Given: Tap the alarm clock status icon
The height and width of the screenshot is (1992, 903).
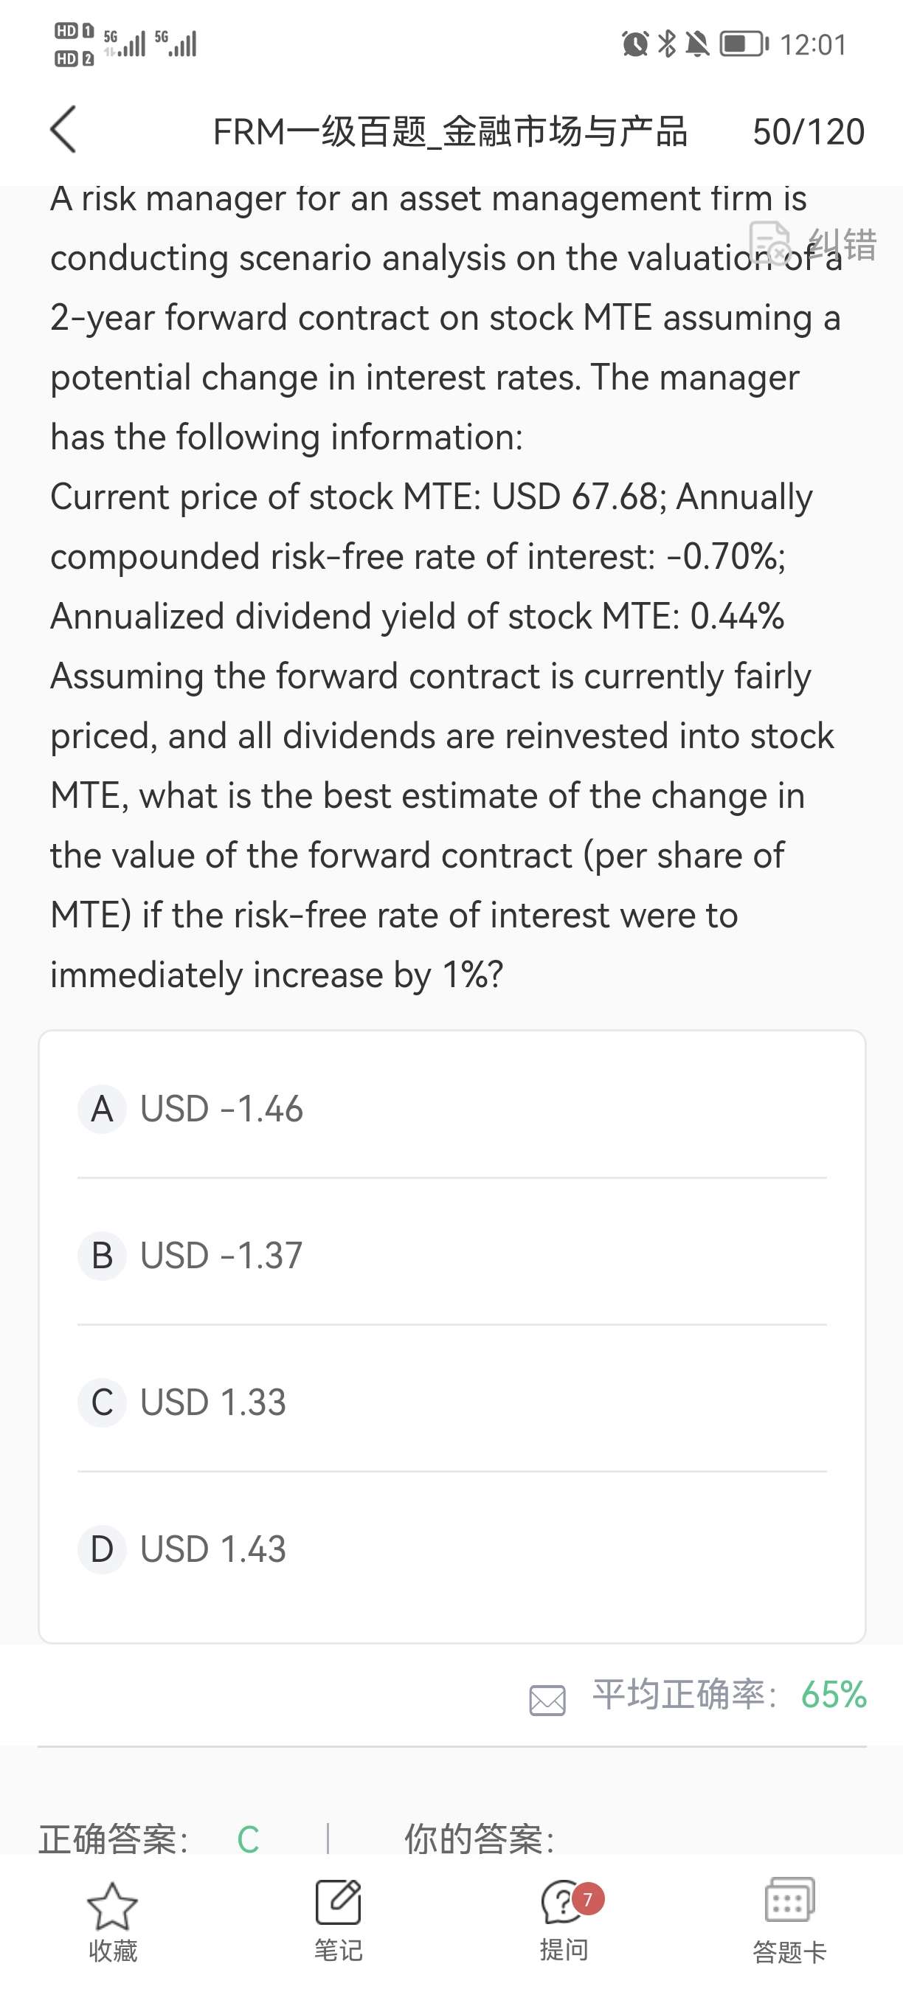Looking at the screenshot, I should (634, 44).
